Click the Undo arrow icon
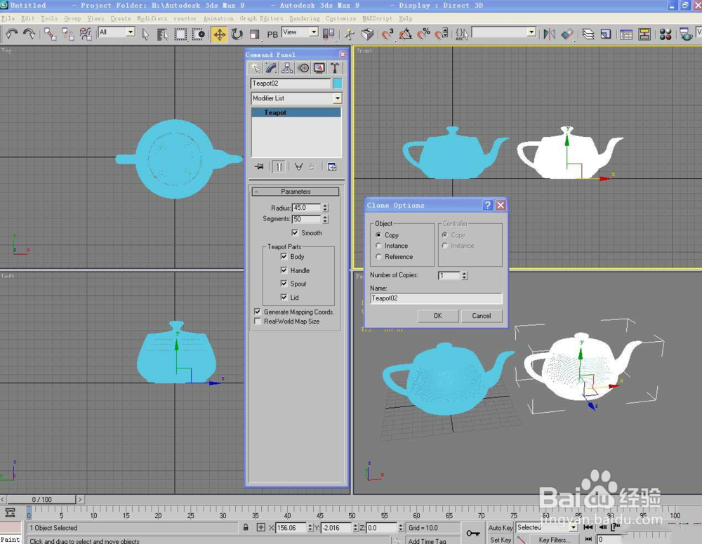 pos(12,34)
